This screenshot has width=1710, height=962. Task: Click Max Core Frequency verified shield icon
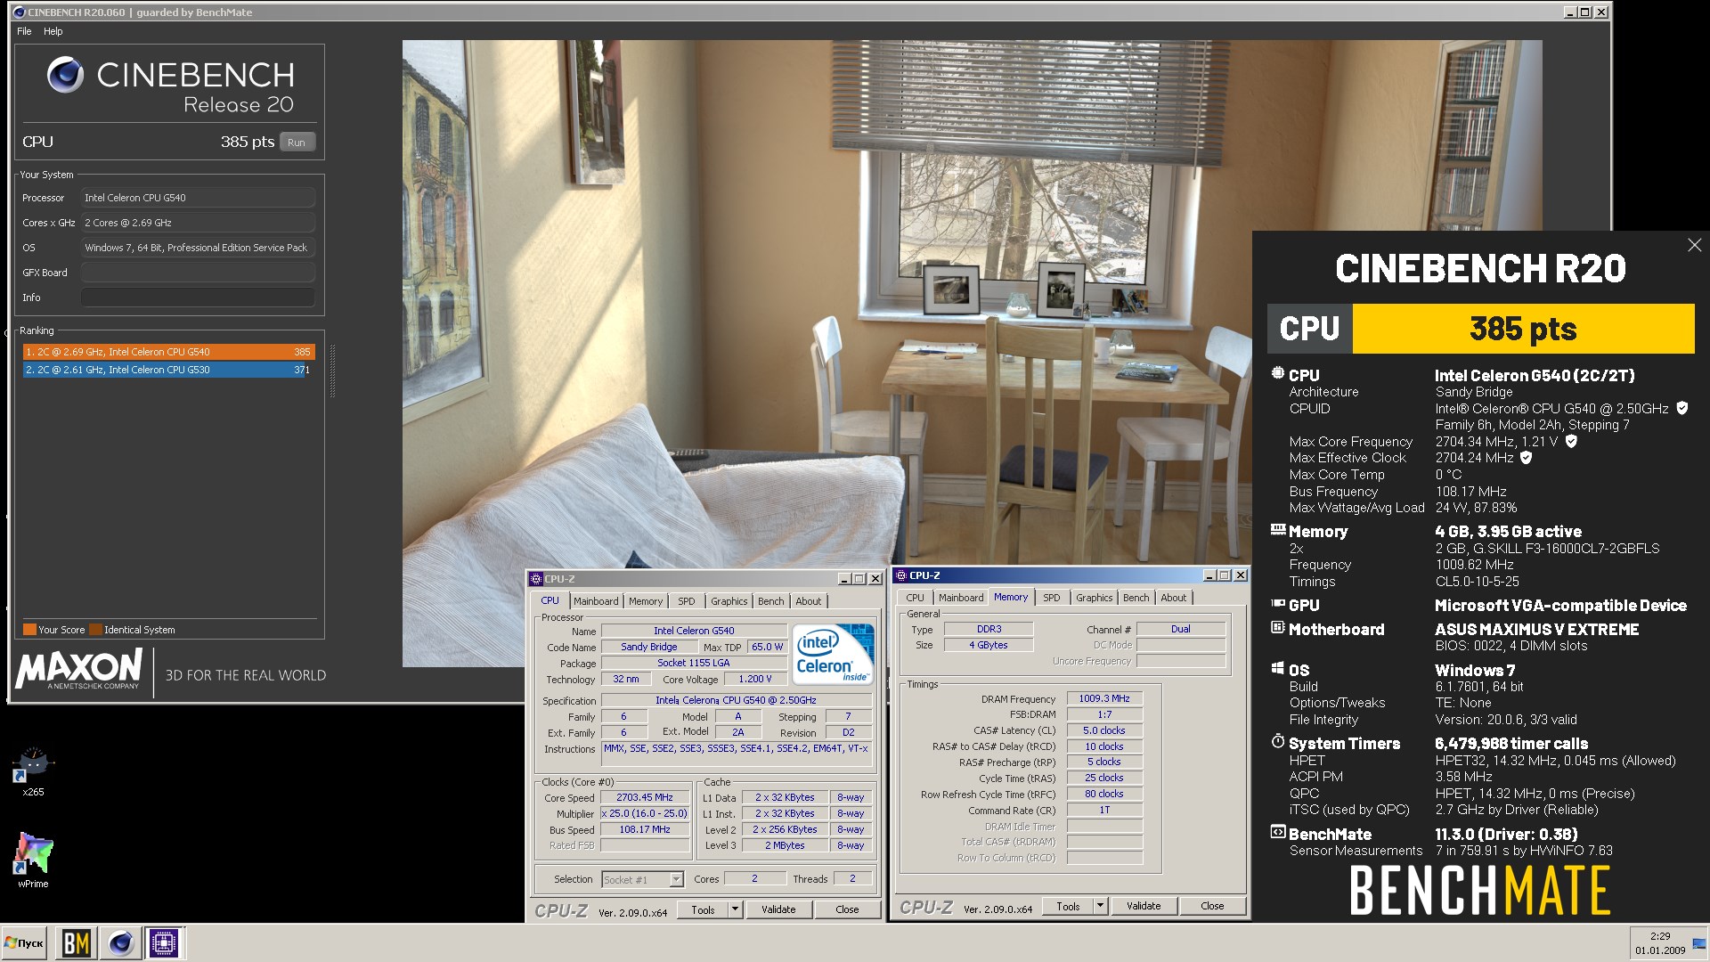1571,441
